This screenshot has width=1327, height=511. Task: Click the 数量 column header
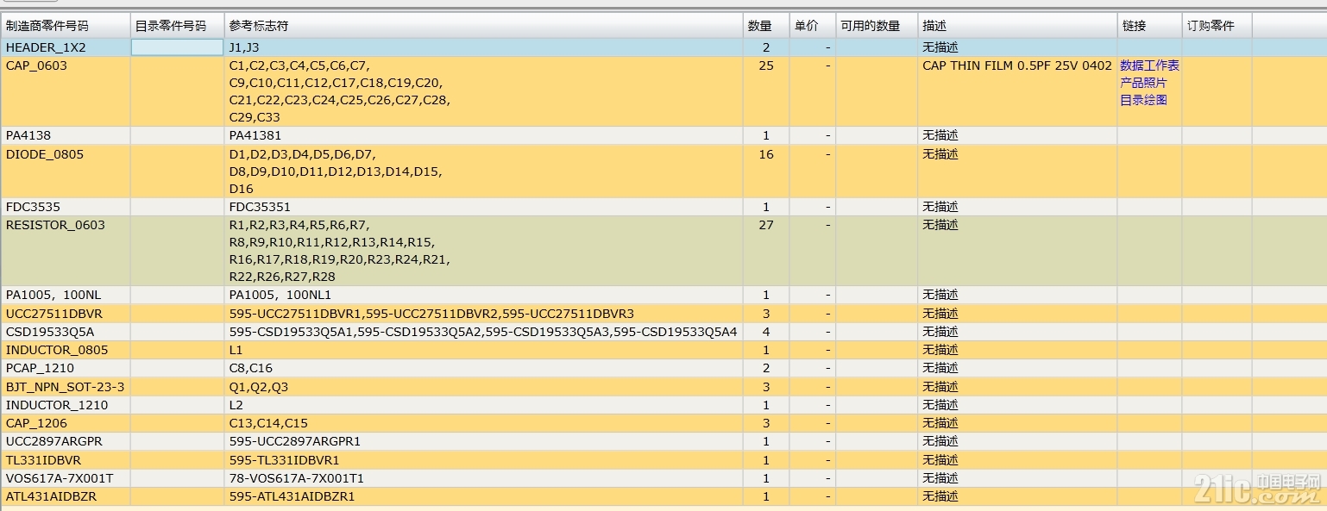[x=766, y=26]
